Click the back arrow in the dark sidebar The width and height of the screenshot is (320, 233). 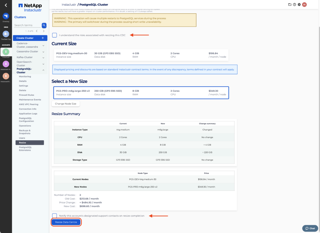[x=6, y=5]
